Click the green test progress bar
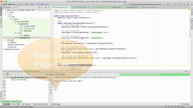 pyautogui.click(x=155, y=74)
